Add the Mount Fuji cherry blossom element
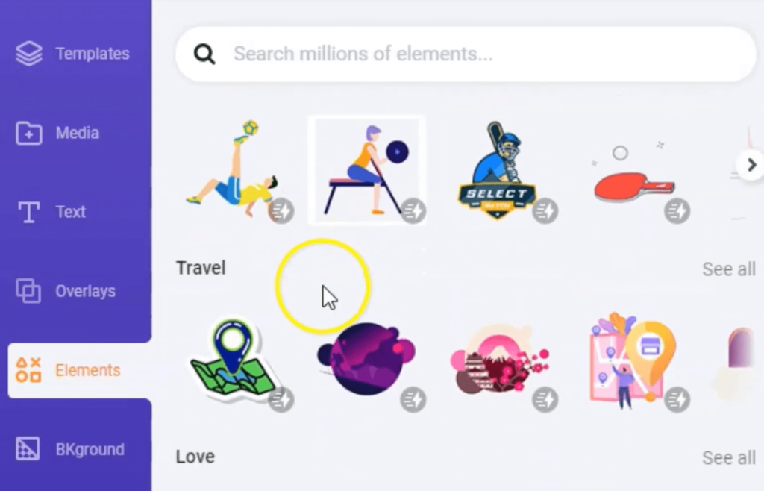The width and height of the screenshot is (764, 491). click(x=499, y=360)
